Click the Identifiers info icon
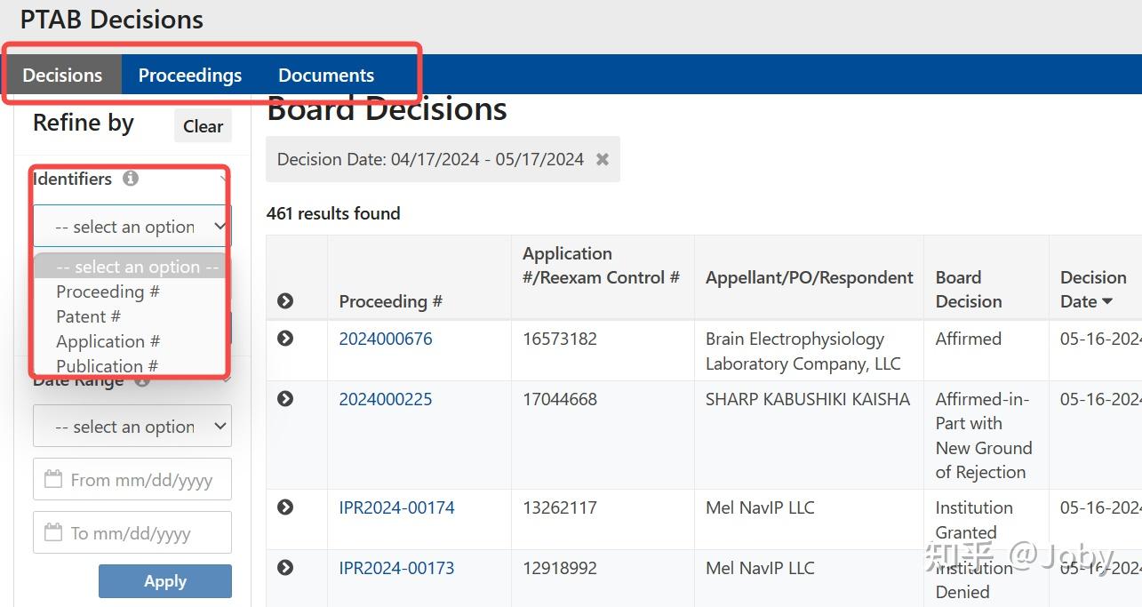1142x607 pixels. click(x=131, y=179)
